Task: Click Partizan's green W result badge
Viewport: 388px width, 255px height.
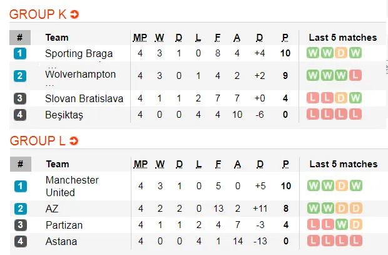Action: (341, 224)
